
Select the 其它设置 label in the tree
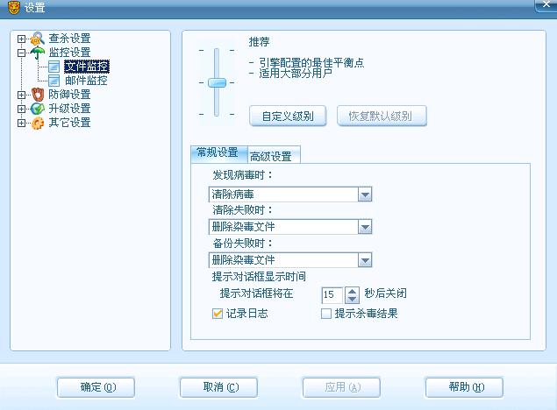pyautogui.click(x=69, y=123)
